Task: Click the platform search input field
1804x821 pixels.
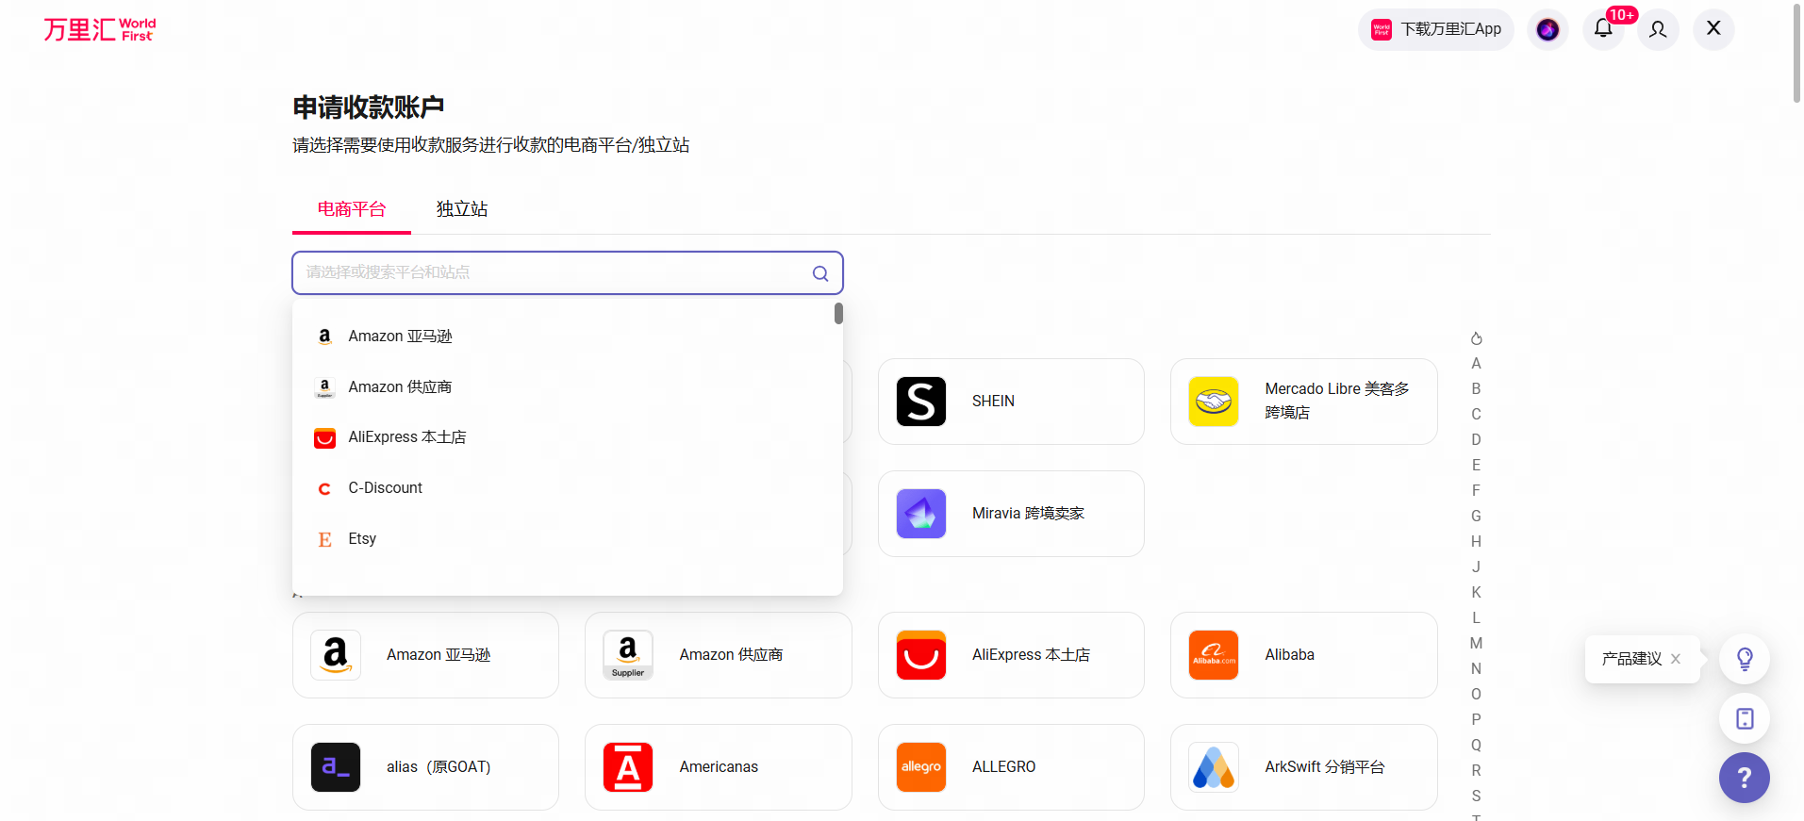Action: (x=568, y=273)
